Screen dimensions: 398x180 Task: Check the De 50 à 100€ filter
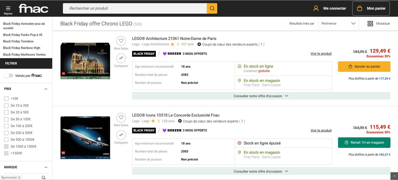click(x=6, y=119)
